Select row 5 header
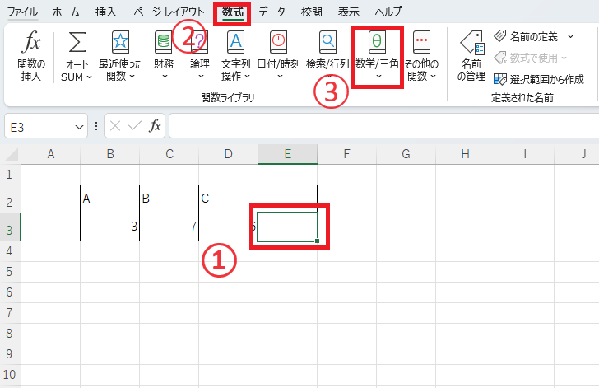 [10, 272]
